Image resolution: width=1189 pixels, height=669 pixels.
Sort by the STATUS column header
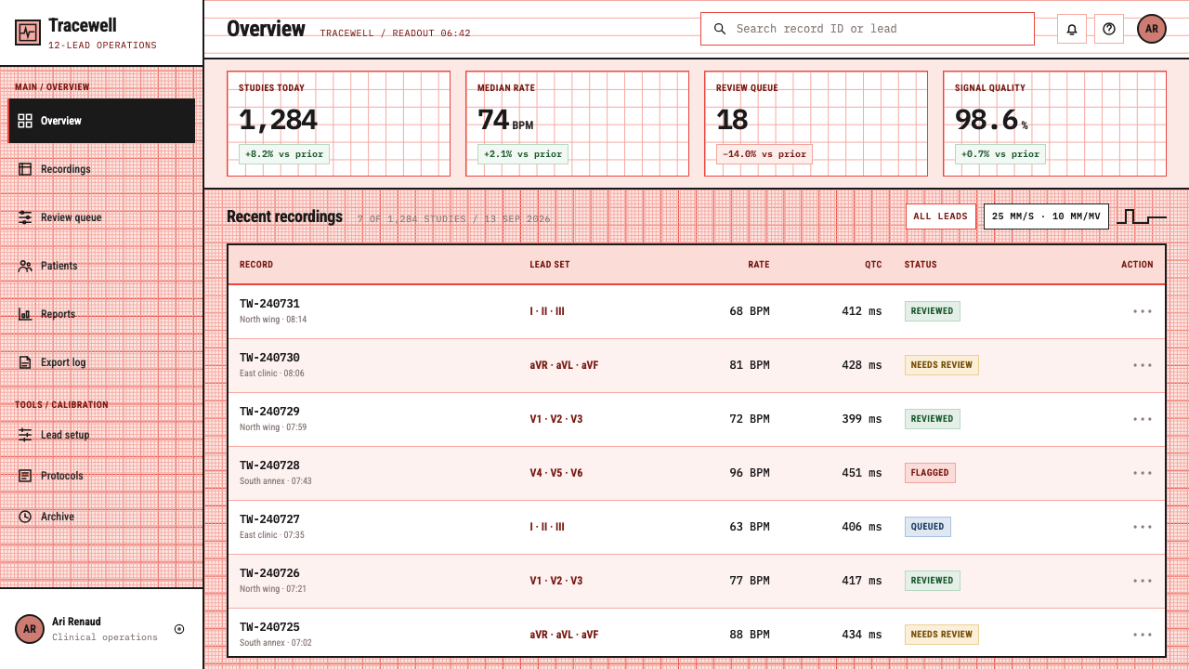click(x=921, y=265)
